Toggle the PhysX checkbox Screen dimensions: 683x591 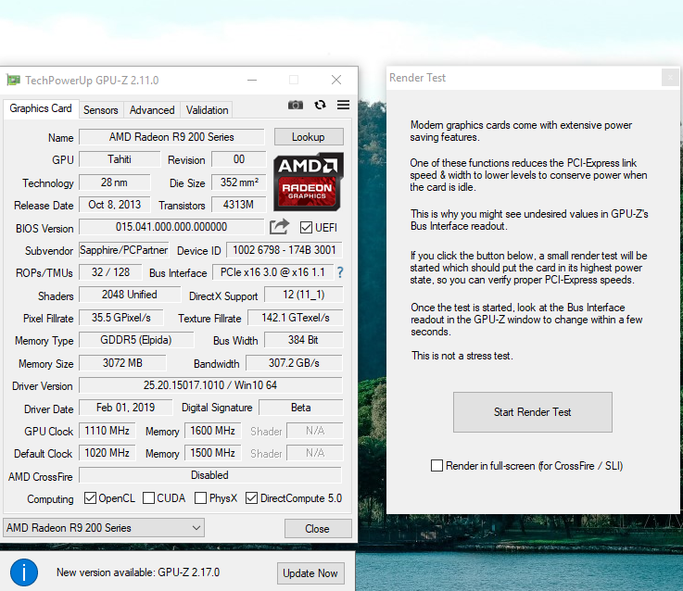click(200, 497)
